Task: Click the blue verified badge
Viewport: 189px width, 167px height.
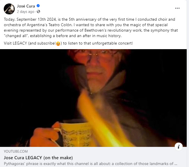Action: click(x=38, y=6)
